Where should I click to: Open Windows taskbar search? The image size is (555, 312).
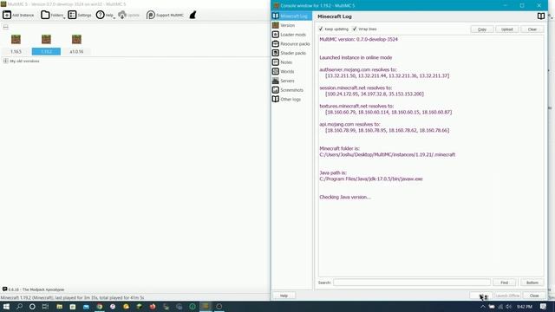19,306
